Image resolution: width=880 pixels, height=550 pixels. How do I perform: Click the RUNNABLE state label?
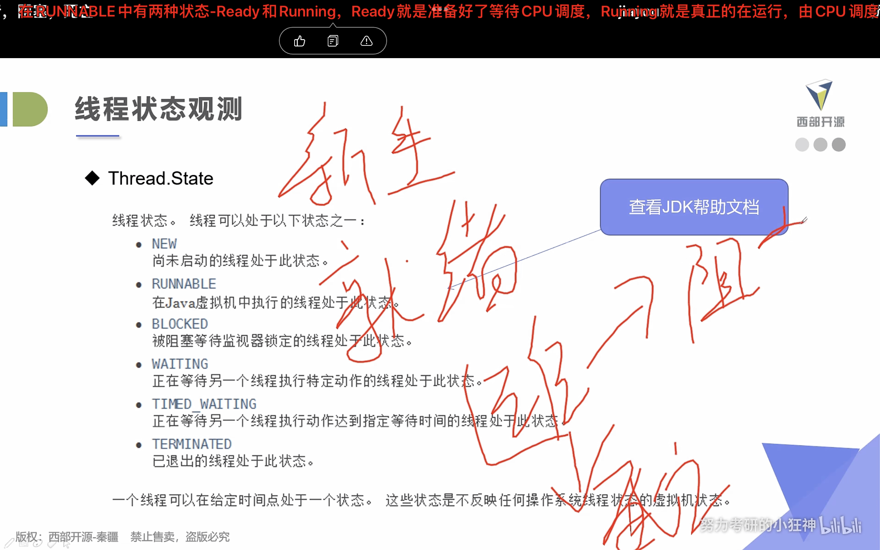click(184, 284)
